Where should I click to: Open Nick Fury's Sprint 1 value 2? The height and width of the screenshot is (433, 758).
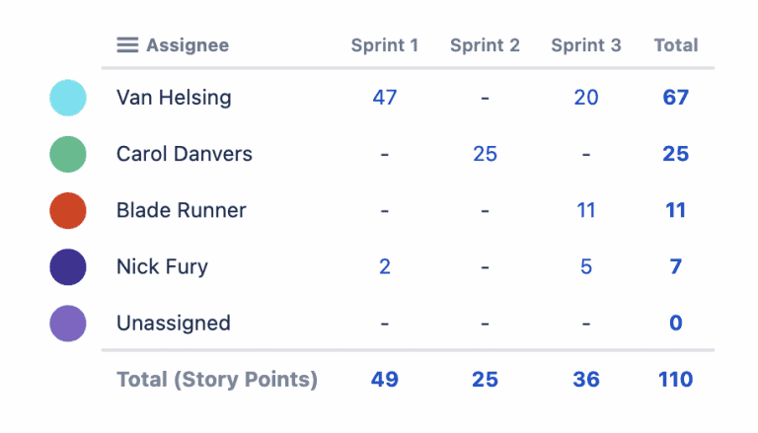pos(385,266)
